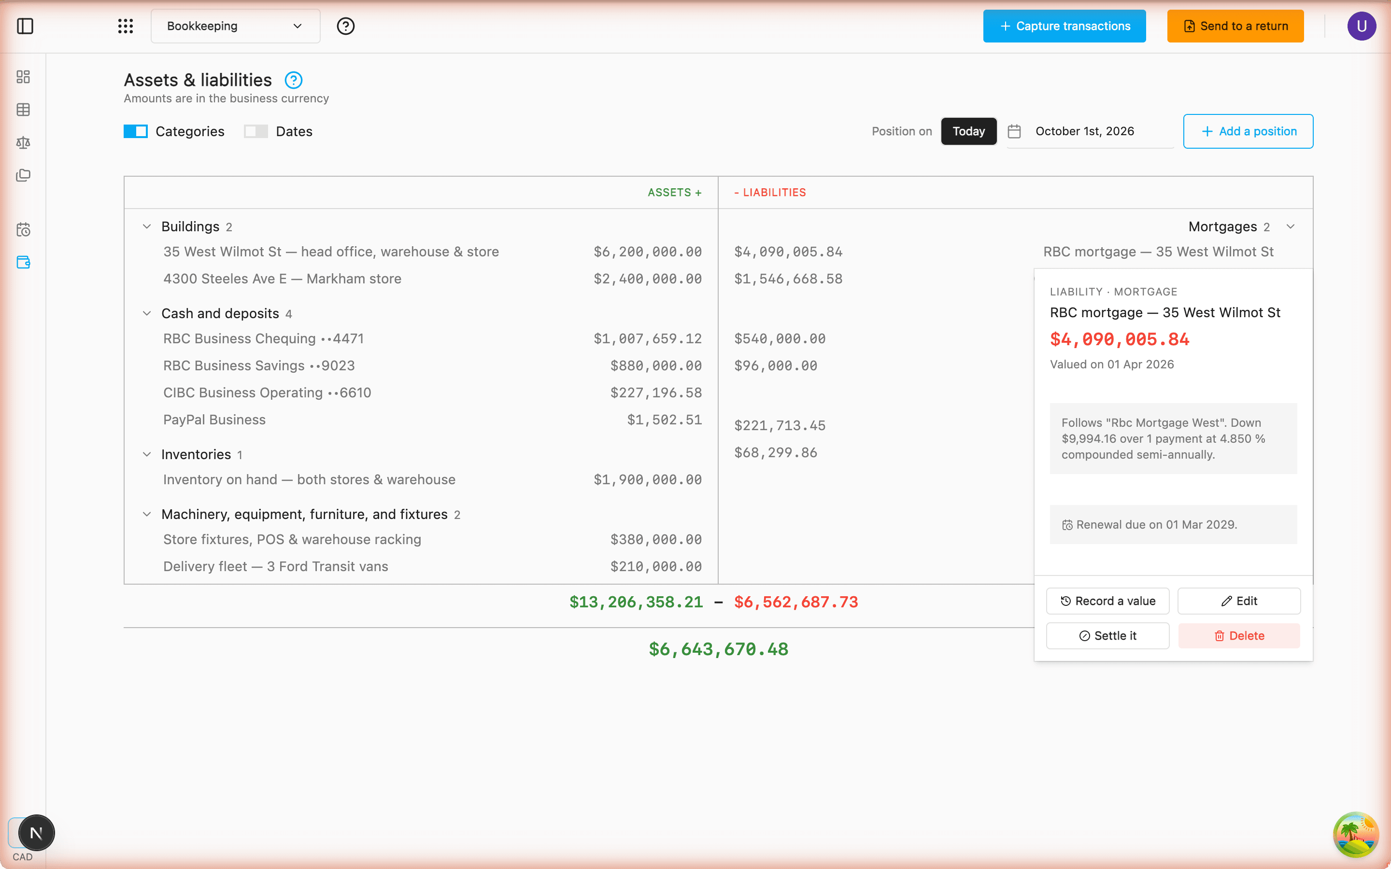Viewport: 1391px width, 869px height.
Task: Open the calendar icon beside the date
Action: coord(1014,132)
